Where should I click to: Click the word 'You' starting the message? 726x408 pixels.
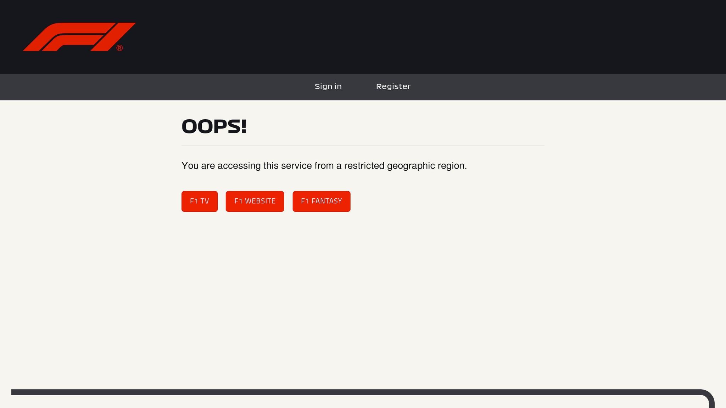190,166
